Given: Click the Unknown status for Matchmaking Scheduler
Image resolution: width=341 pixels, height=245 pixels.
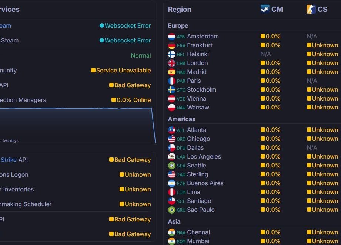Looking at the screenshot, I should [x=135, y=204].
